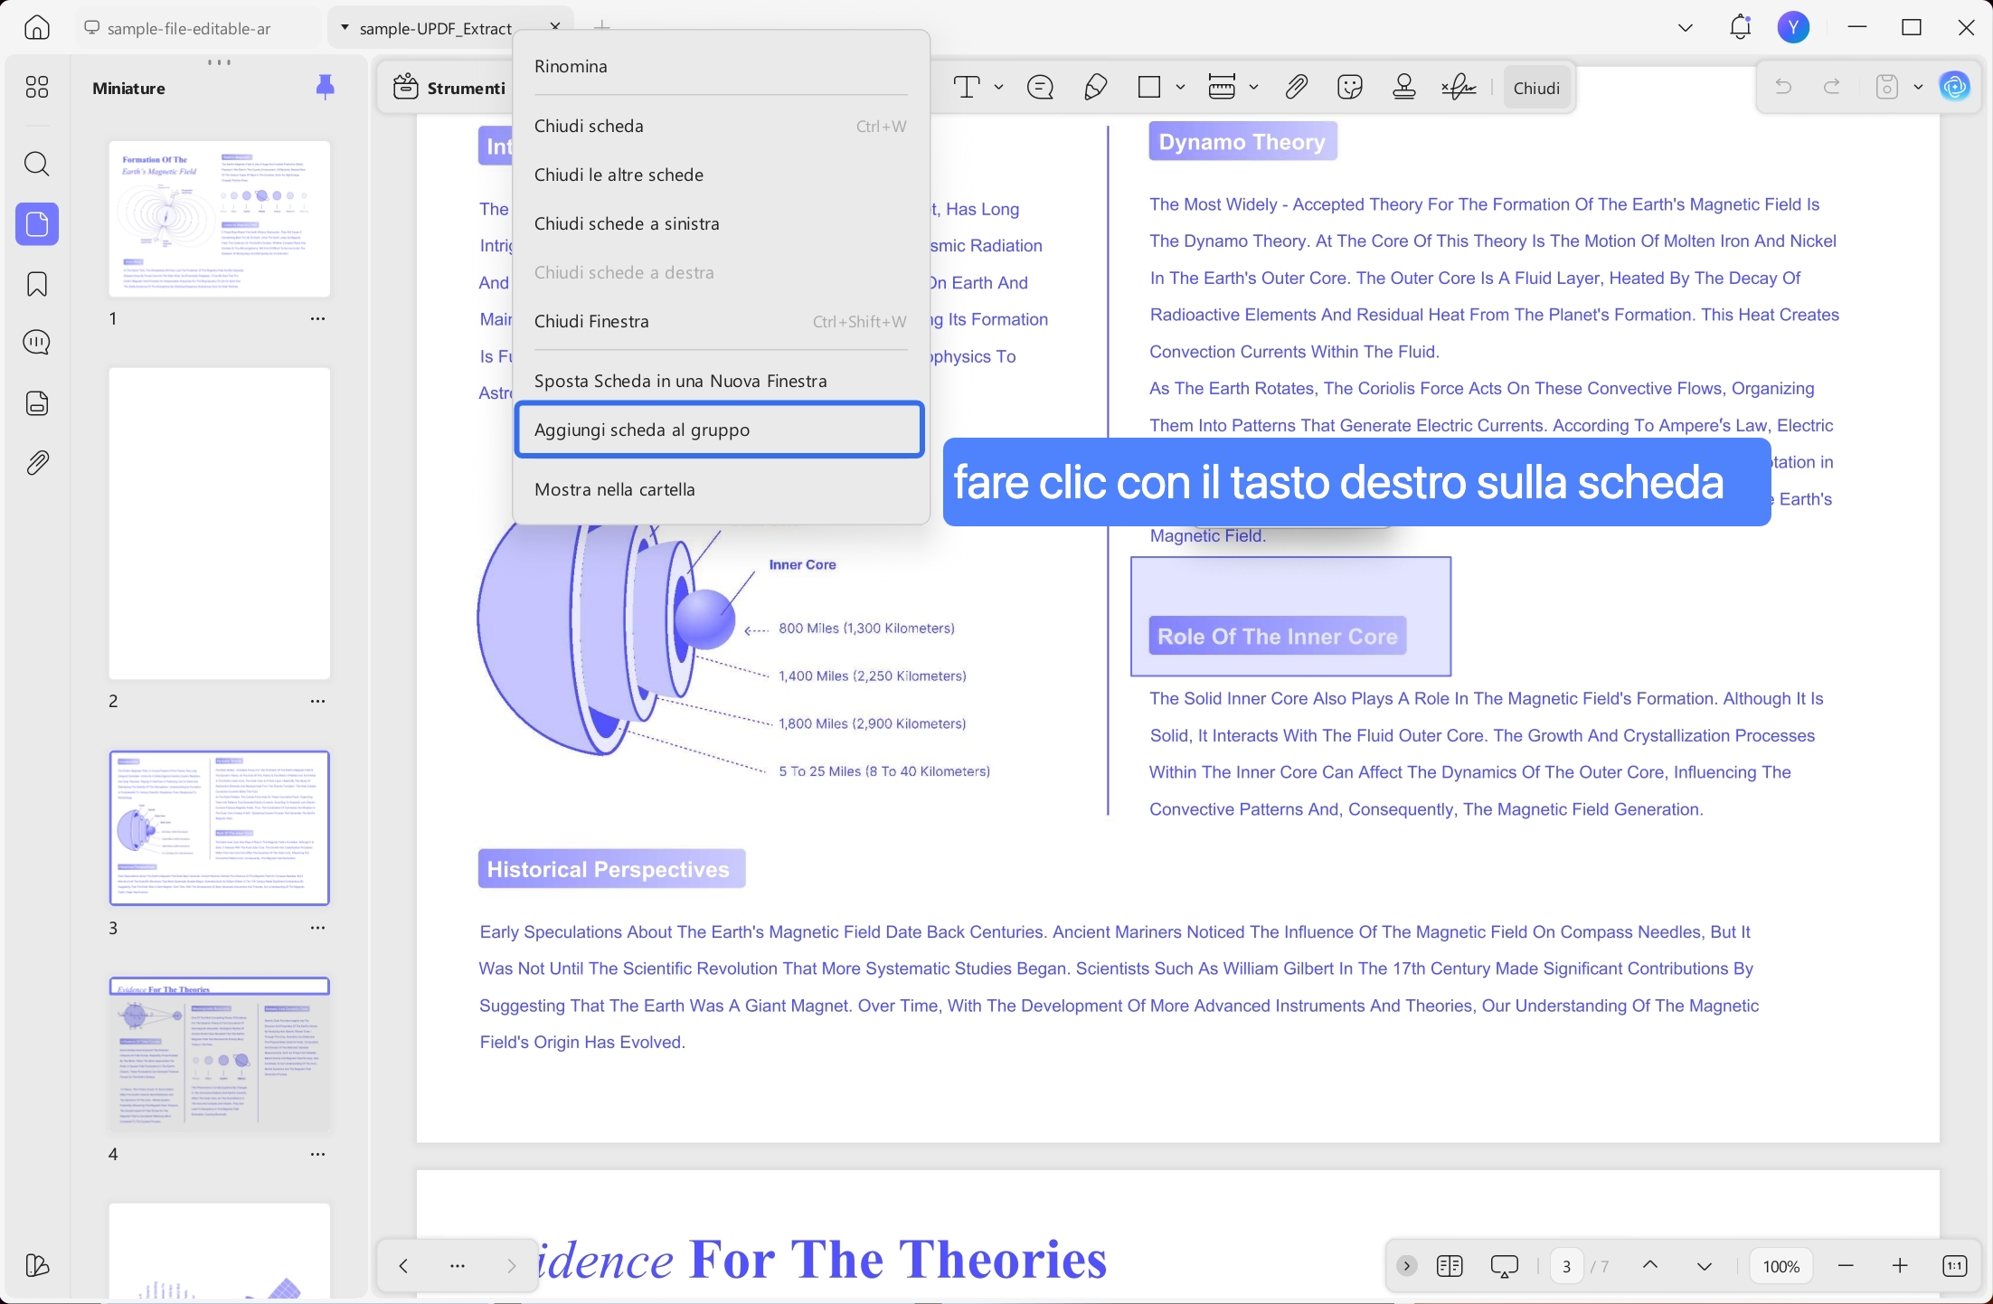Click the back arrow in bottom-left navigation bar
The width and height of the screenshot is (1993, 1304).
[x=403, y=1266]
